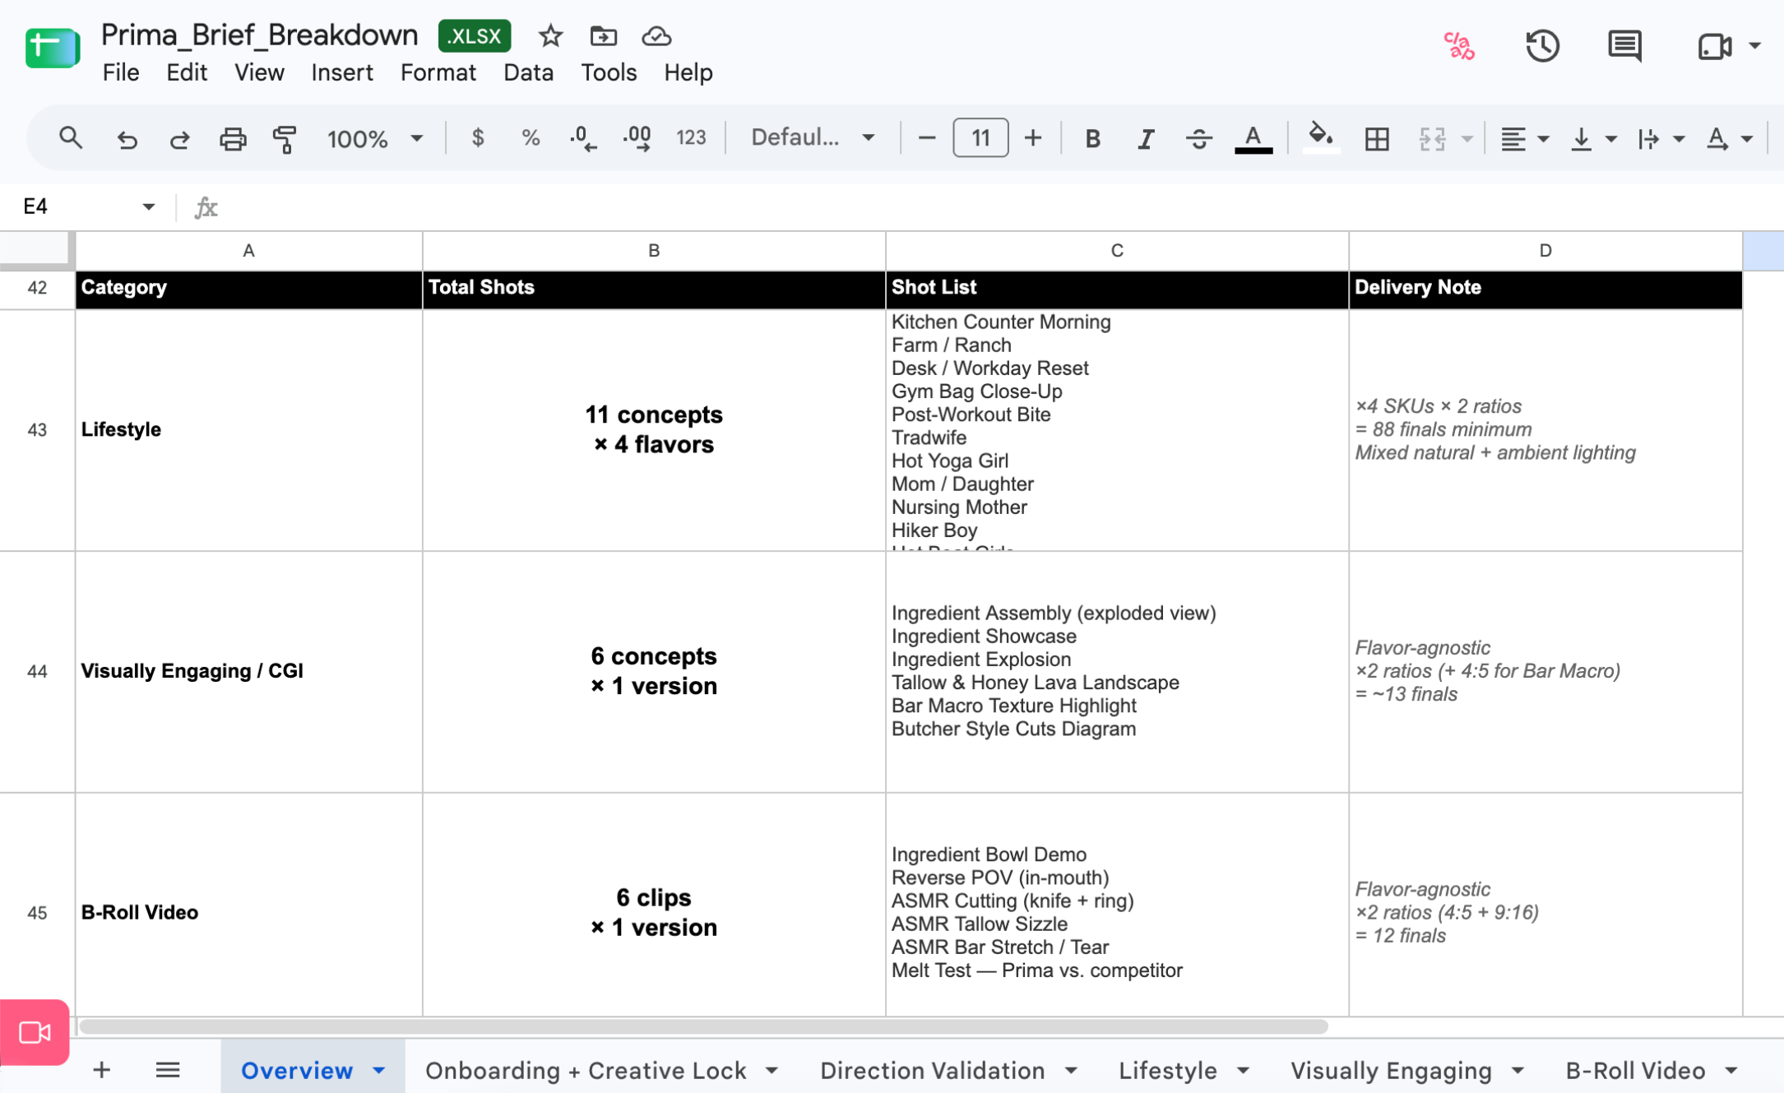Open more number formats (123)
1784x1093 pixels.
click(691, 138)
